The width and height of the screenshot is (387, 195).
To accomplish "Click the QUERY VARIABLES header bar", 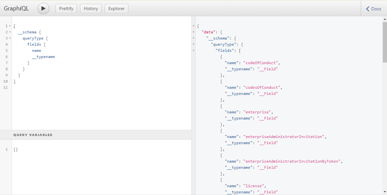I will point(96,135).
